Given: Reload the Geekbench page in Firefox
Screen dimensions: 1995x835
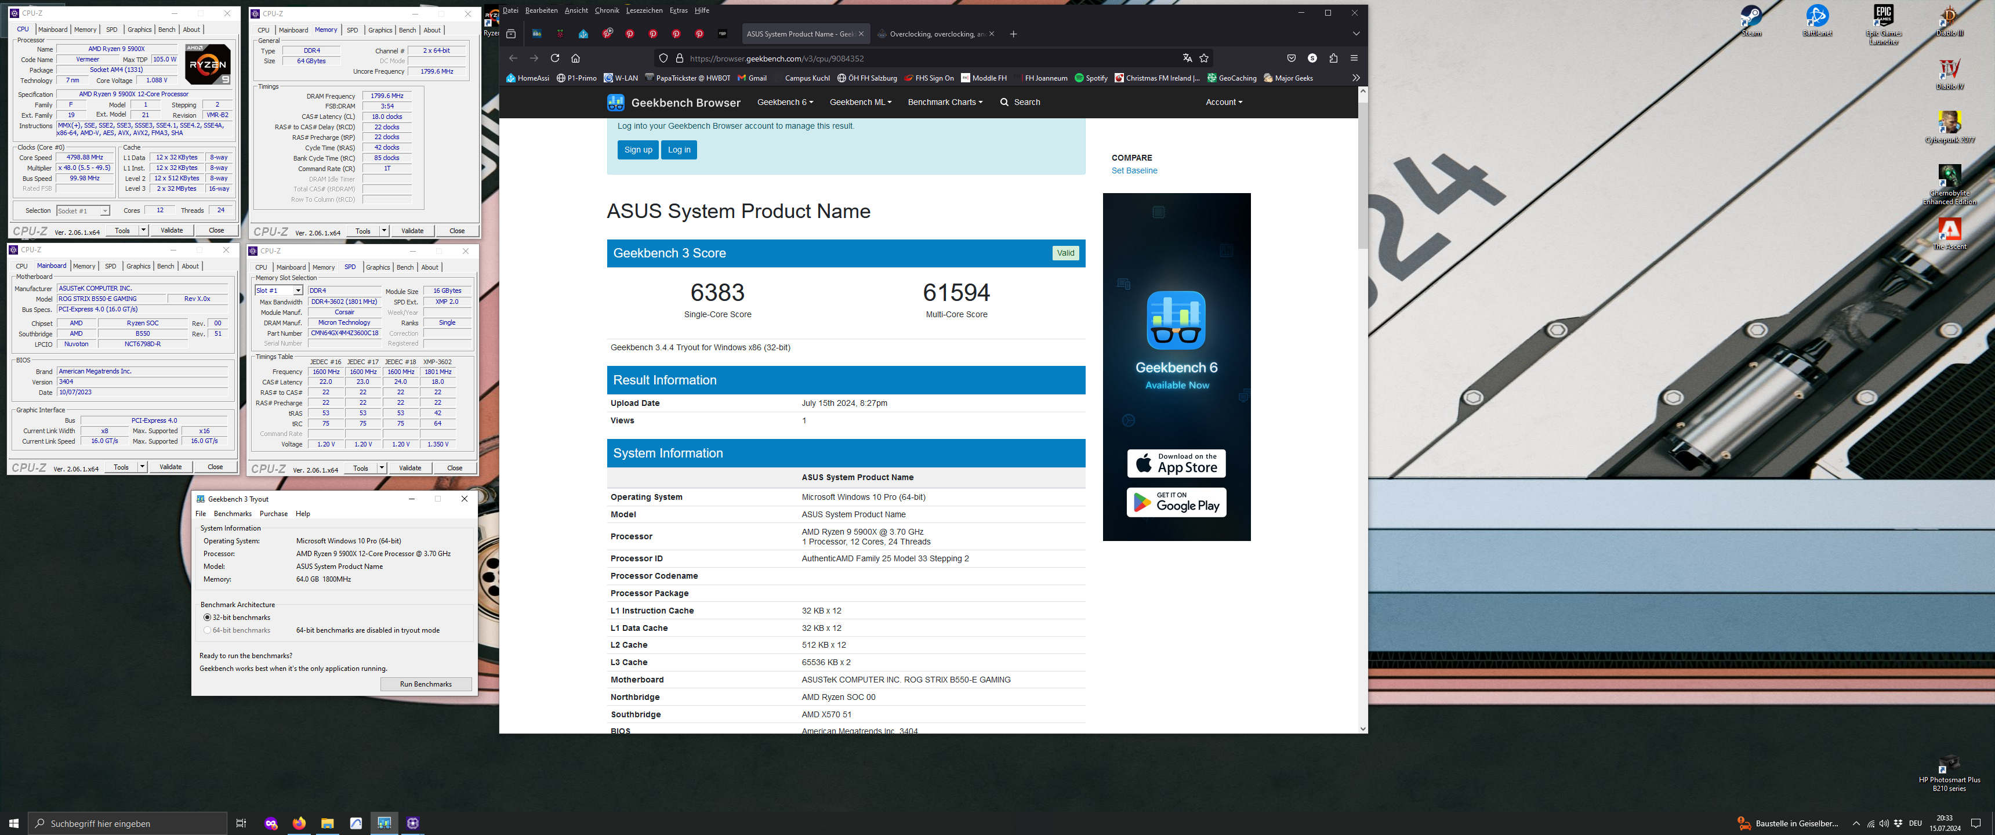Looking at the screenshot, I should tap(554, 58).
